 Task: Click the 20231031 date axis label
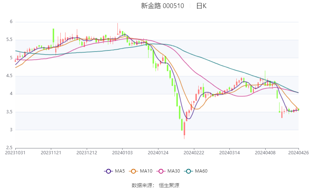point(15,152)
